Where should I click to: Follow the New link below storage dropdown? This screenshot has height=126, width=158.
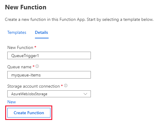(12, 102)
